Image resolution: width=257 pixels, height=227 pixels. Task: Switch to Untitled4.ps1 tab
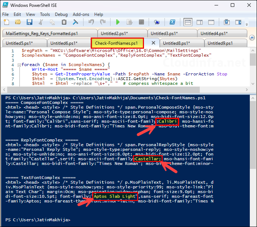tap(222, 34)
